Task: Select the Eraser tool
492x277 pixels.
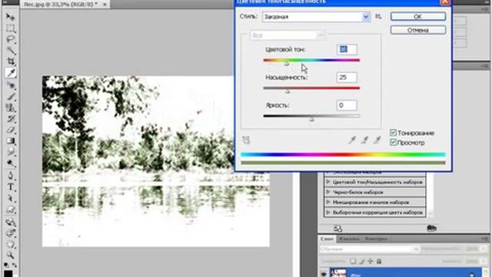Action: [x=10, y=130]
